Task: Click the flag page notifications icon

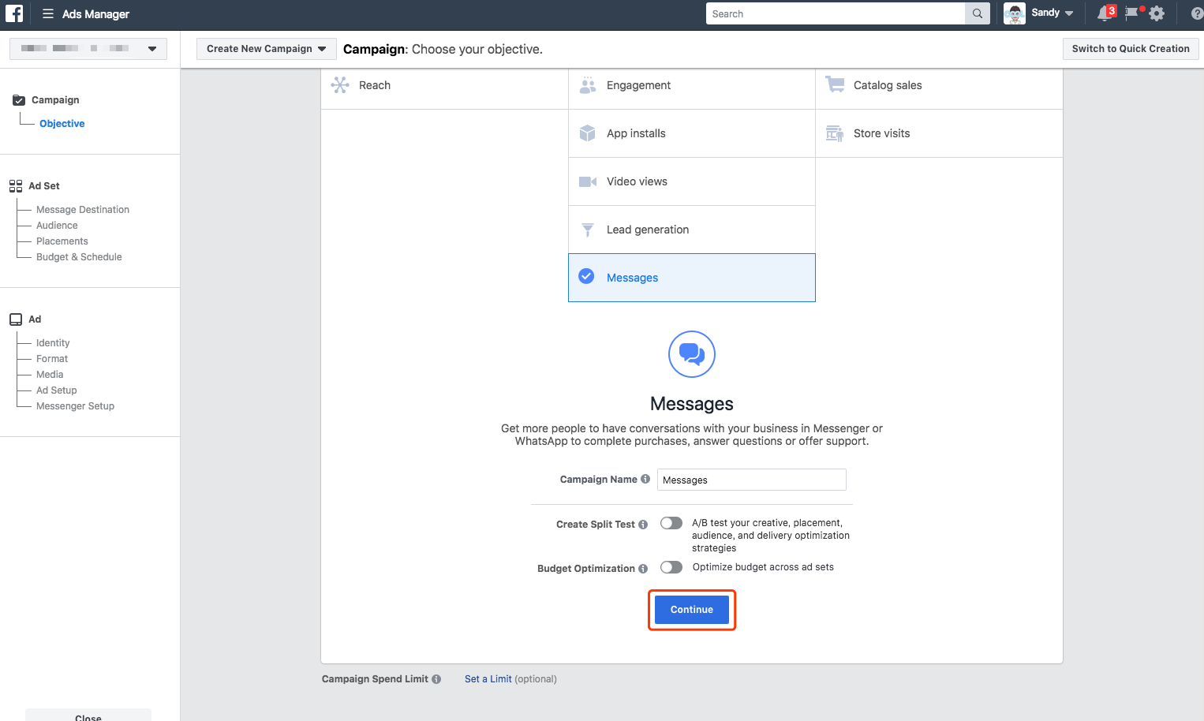Action: (x=1132, y=13)
